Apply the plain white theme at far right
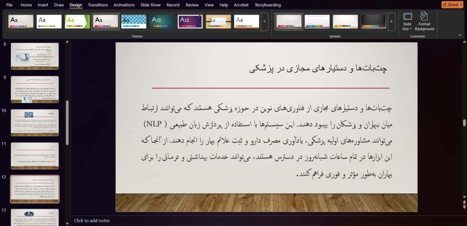Viewport: 467px width, 226px height. [246, 21]
